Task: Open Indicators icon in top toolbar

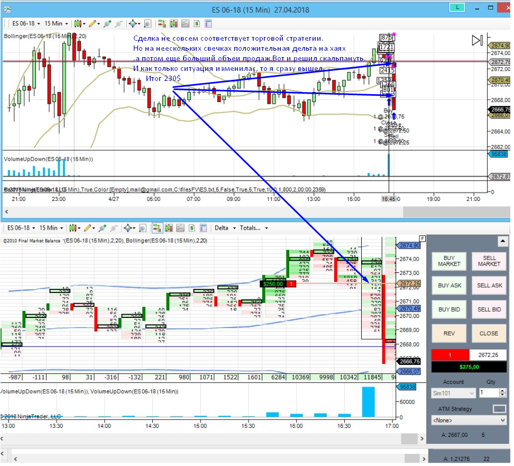Action: tap(185, 24)
